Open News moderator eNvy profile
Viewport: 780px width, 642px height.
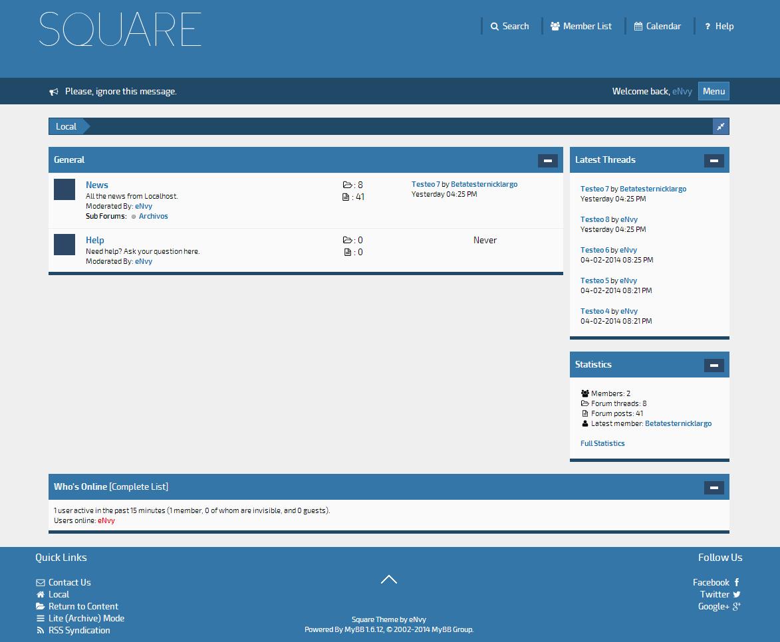pos(144,207)
